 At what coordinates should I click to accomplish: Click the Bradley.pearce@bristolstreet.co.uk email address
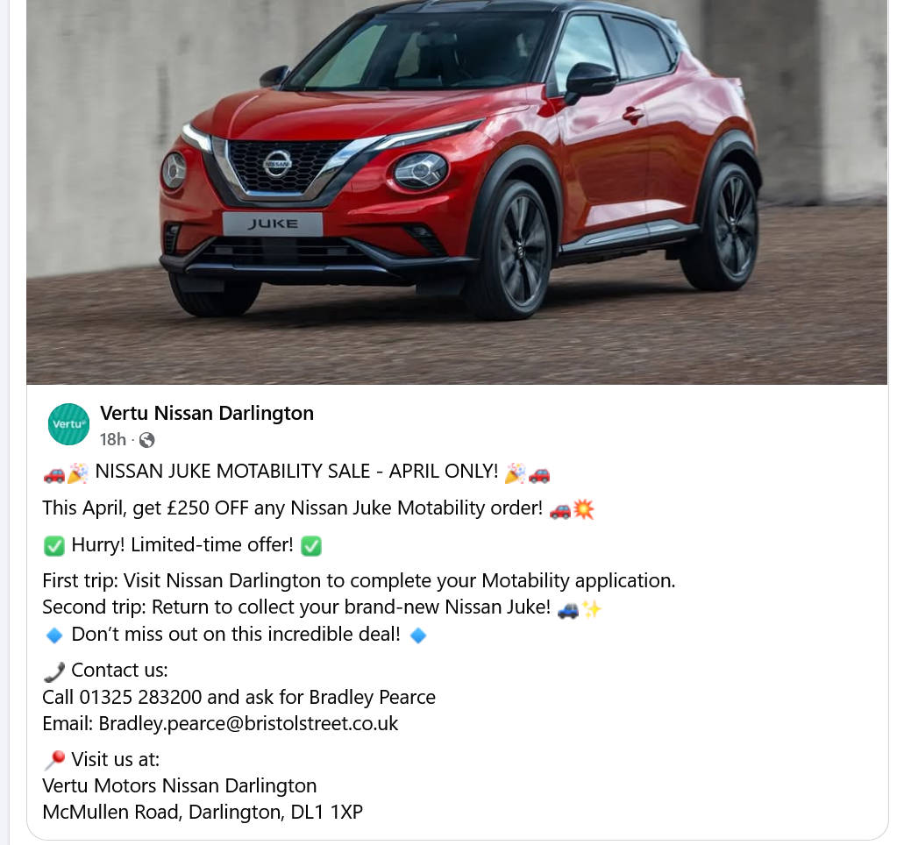248,723
